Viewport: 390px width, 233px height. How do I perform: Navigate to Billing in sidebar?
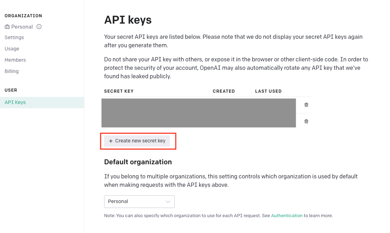[x=12, y=71]
